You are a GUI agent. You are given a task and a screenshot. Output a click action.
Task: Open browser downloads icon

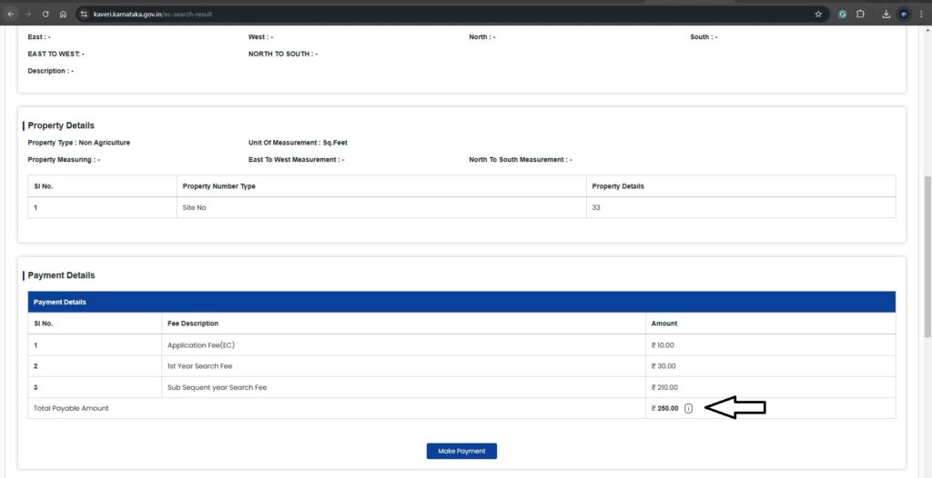tap(886, 15)
